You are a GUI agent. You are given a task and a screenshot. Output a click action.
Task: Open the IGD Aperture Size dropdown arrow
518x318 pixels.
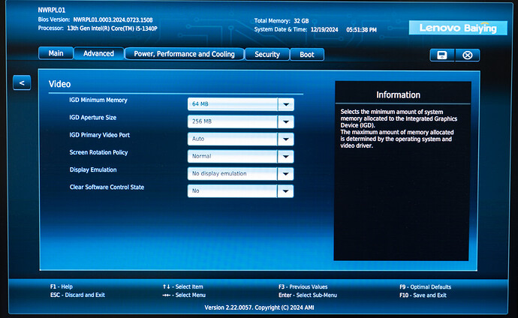point(285,121)
